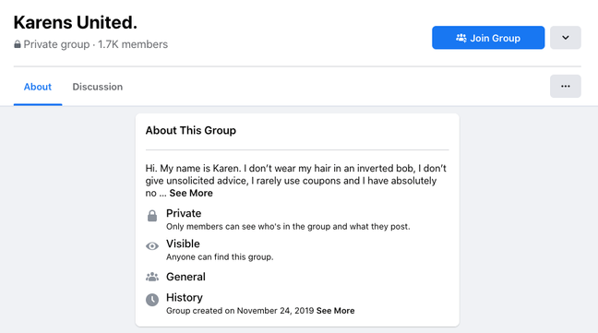The width and height of the screenshot is (598, 333).
Task: Click the small lock icon under group title
Action: (18, 44)
